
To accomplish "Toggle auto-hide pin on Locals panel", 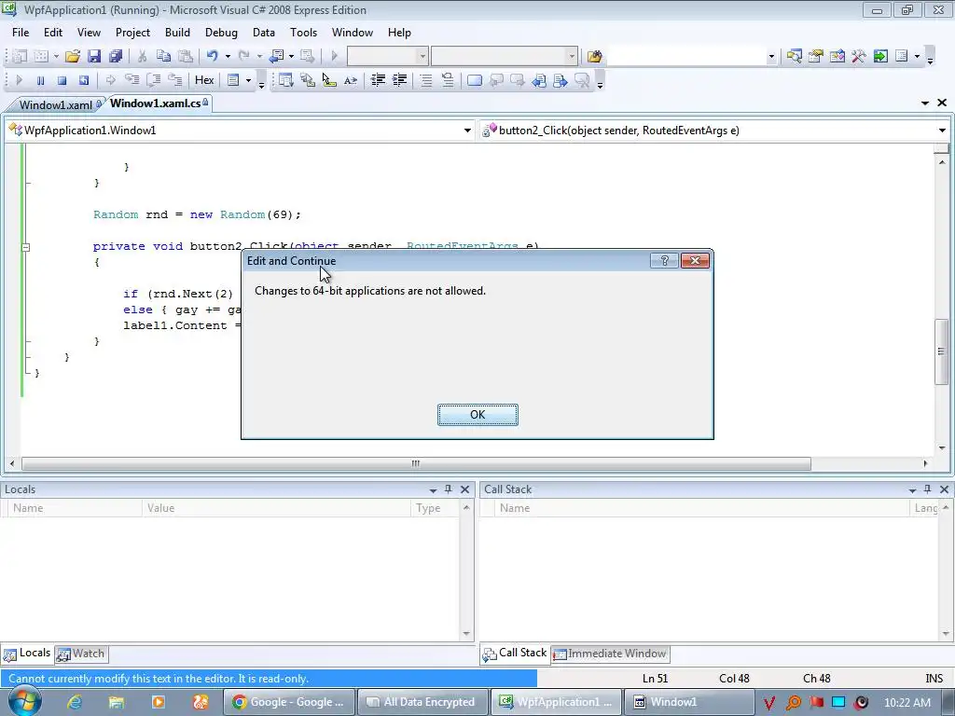I will click(449, 489).
